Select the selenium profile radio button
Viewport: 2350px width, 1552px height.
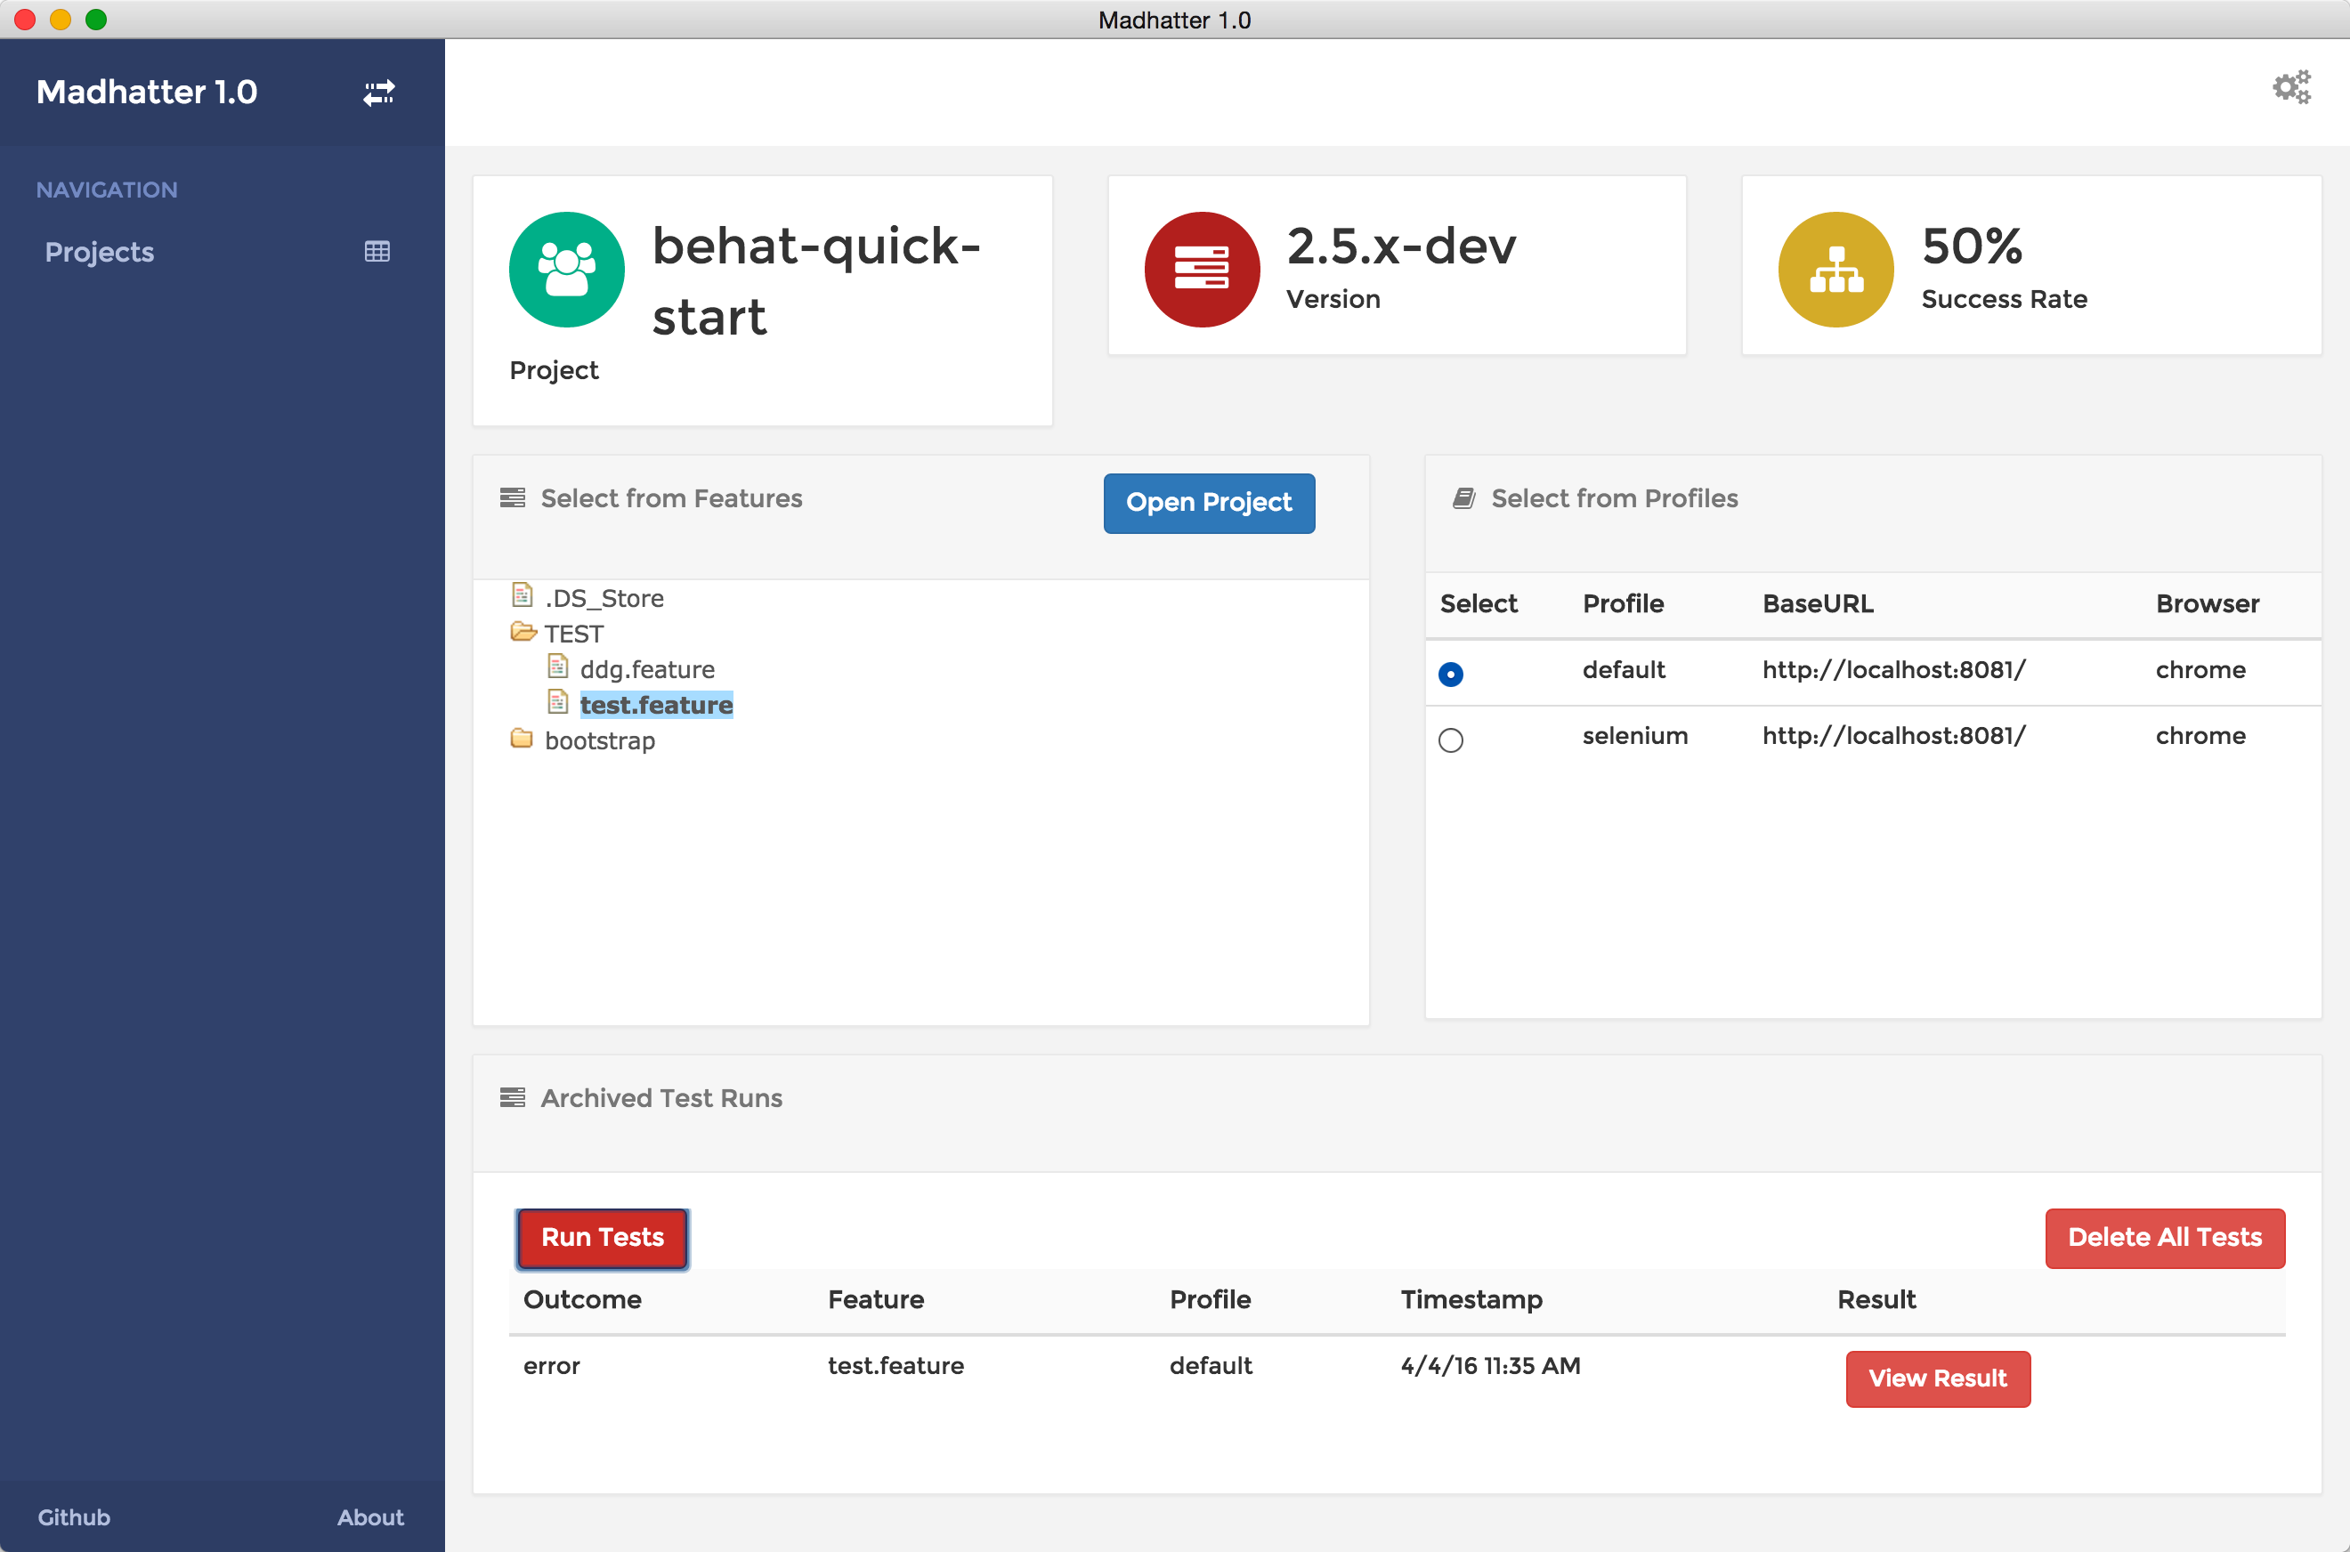click(x=1450, y=740)
